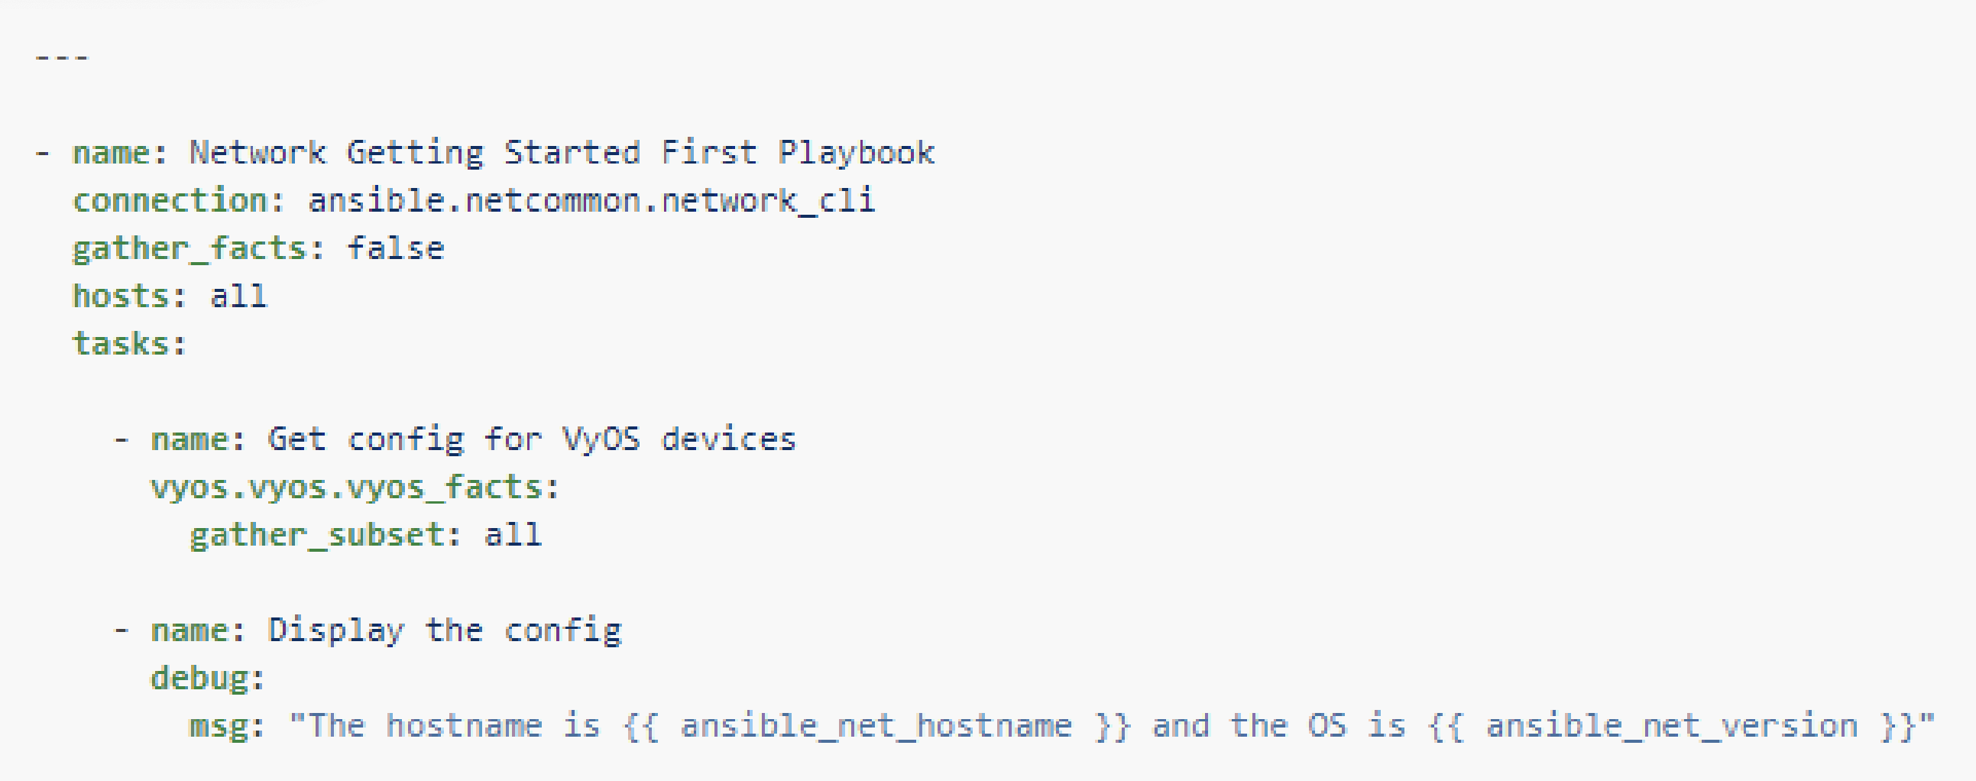Click the 'all' value after gather_subset
This screenshot has height=781, width=1976.
513,535
